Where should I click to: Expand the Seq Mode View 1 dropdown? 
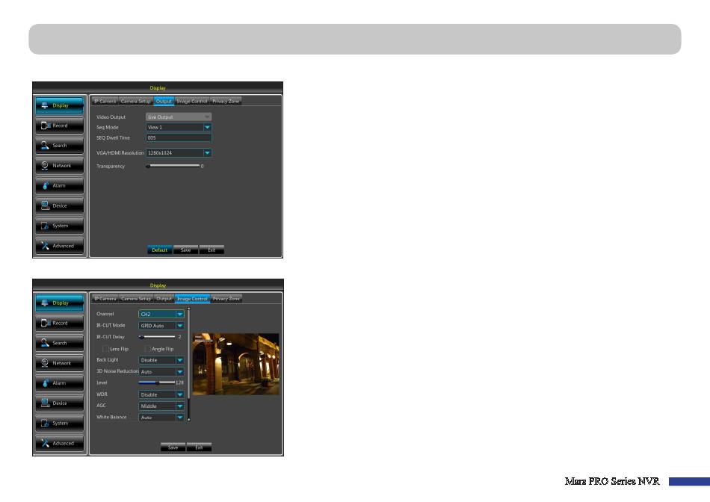[208, 127]
